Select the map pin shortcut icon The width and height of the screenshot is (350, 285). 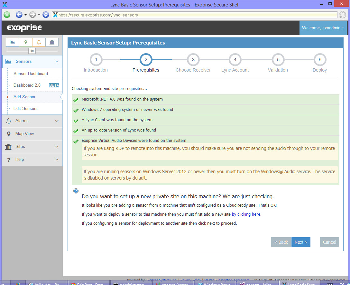point(26,42)
